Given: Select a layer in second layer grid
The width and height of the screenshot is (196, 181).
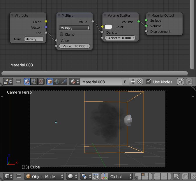Looking at the screenshot, I should point(163,176).
